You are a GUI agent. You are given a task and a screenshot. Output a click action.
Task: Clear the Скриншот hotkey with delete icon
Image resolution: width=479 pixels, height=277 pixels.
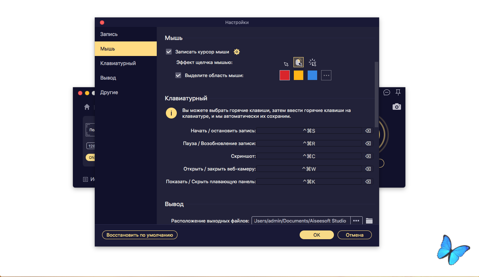pyautogui.click(x=368, y=156)
